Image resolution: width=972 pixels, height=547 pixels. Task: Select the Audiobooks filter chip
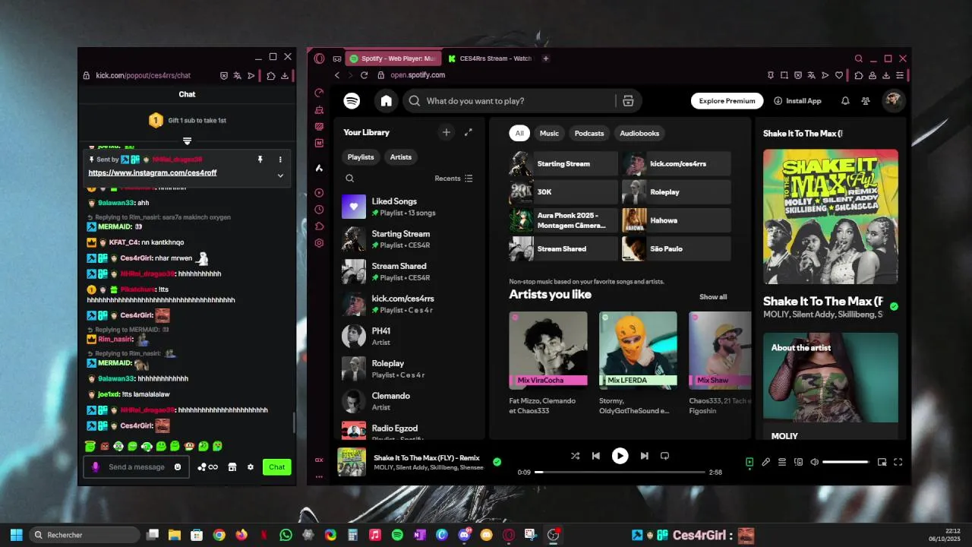639,133
